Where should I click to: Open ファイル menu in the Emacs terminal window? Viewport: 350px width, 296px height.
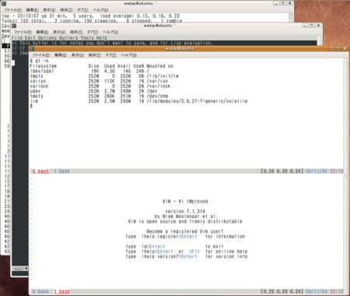click(x=23, y=32)
